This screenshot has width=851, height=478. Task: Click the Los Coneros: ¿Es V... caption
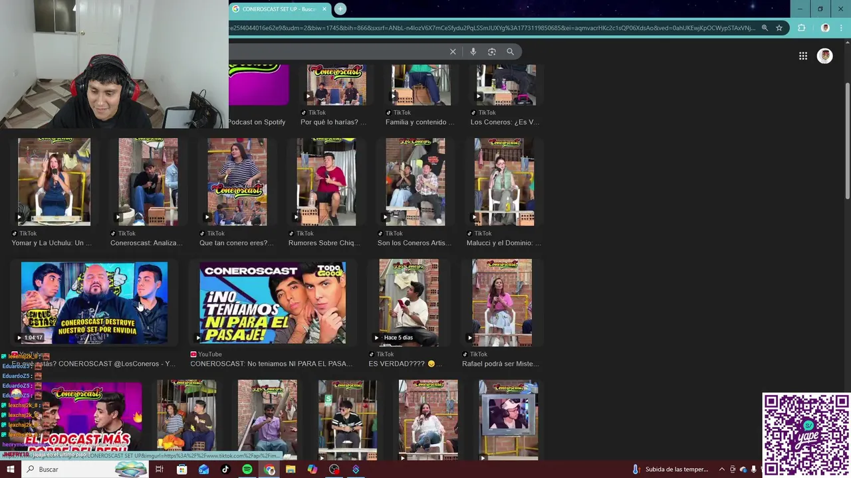(x=505, y=122)
